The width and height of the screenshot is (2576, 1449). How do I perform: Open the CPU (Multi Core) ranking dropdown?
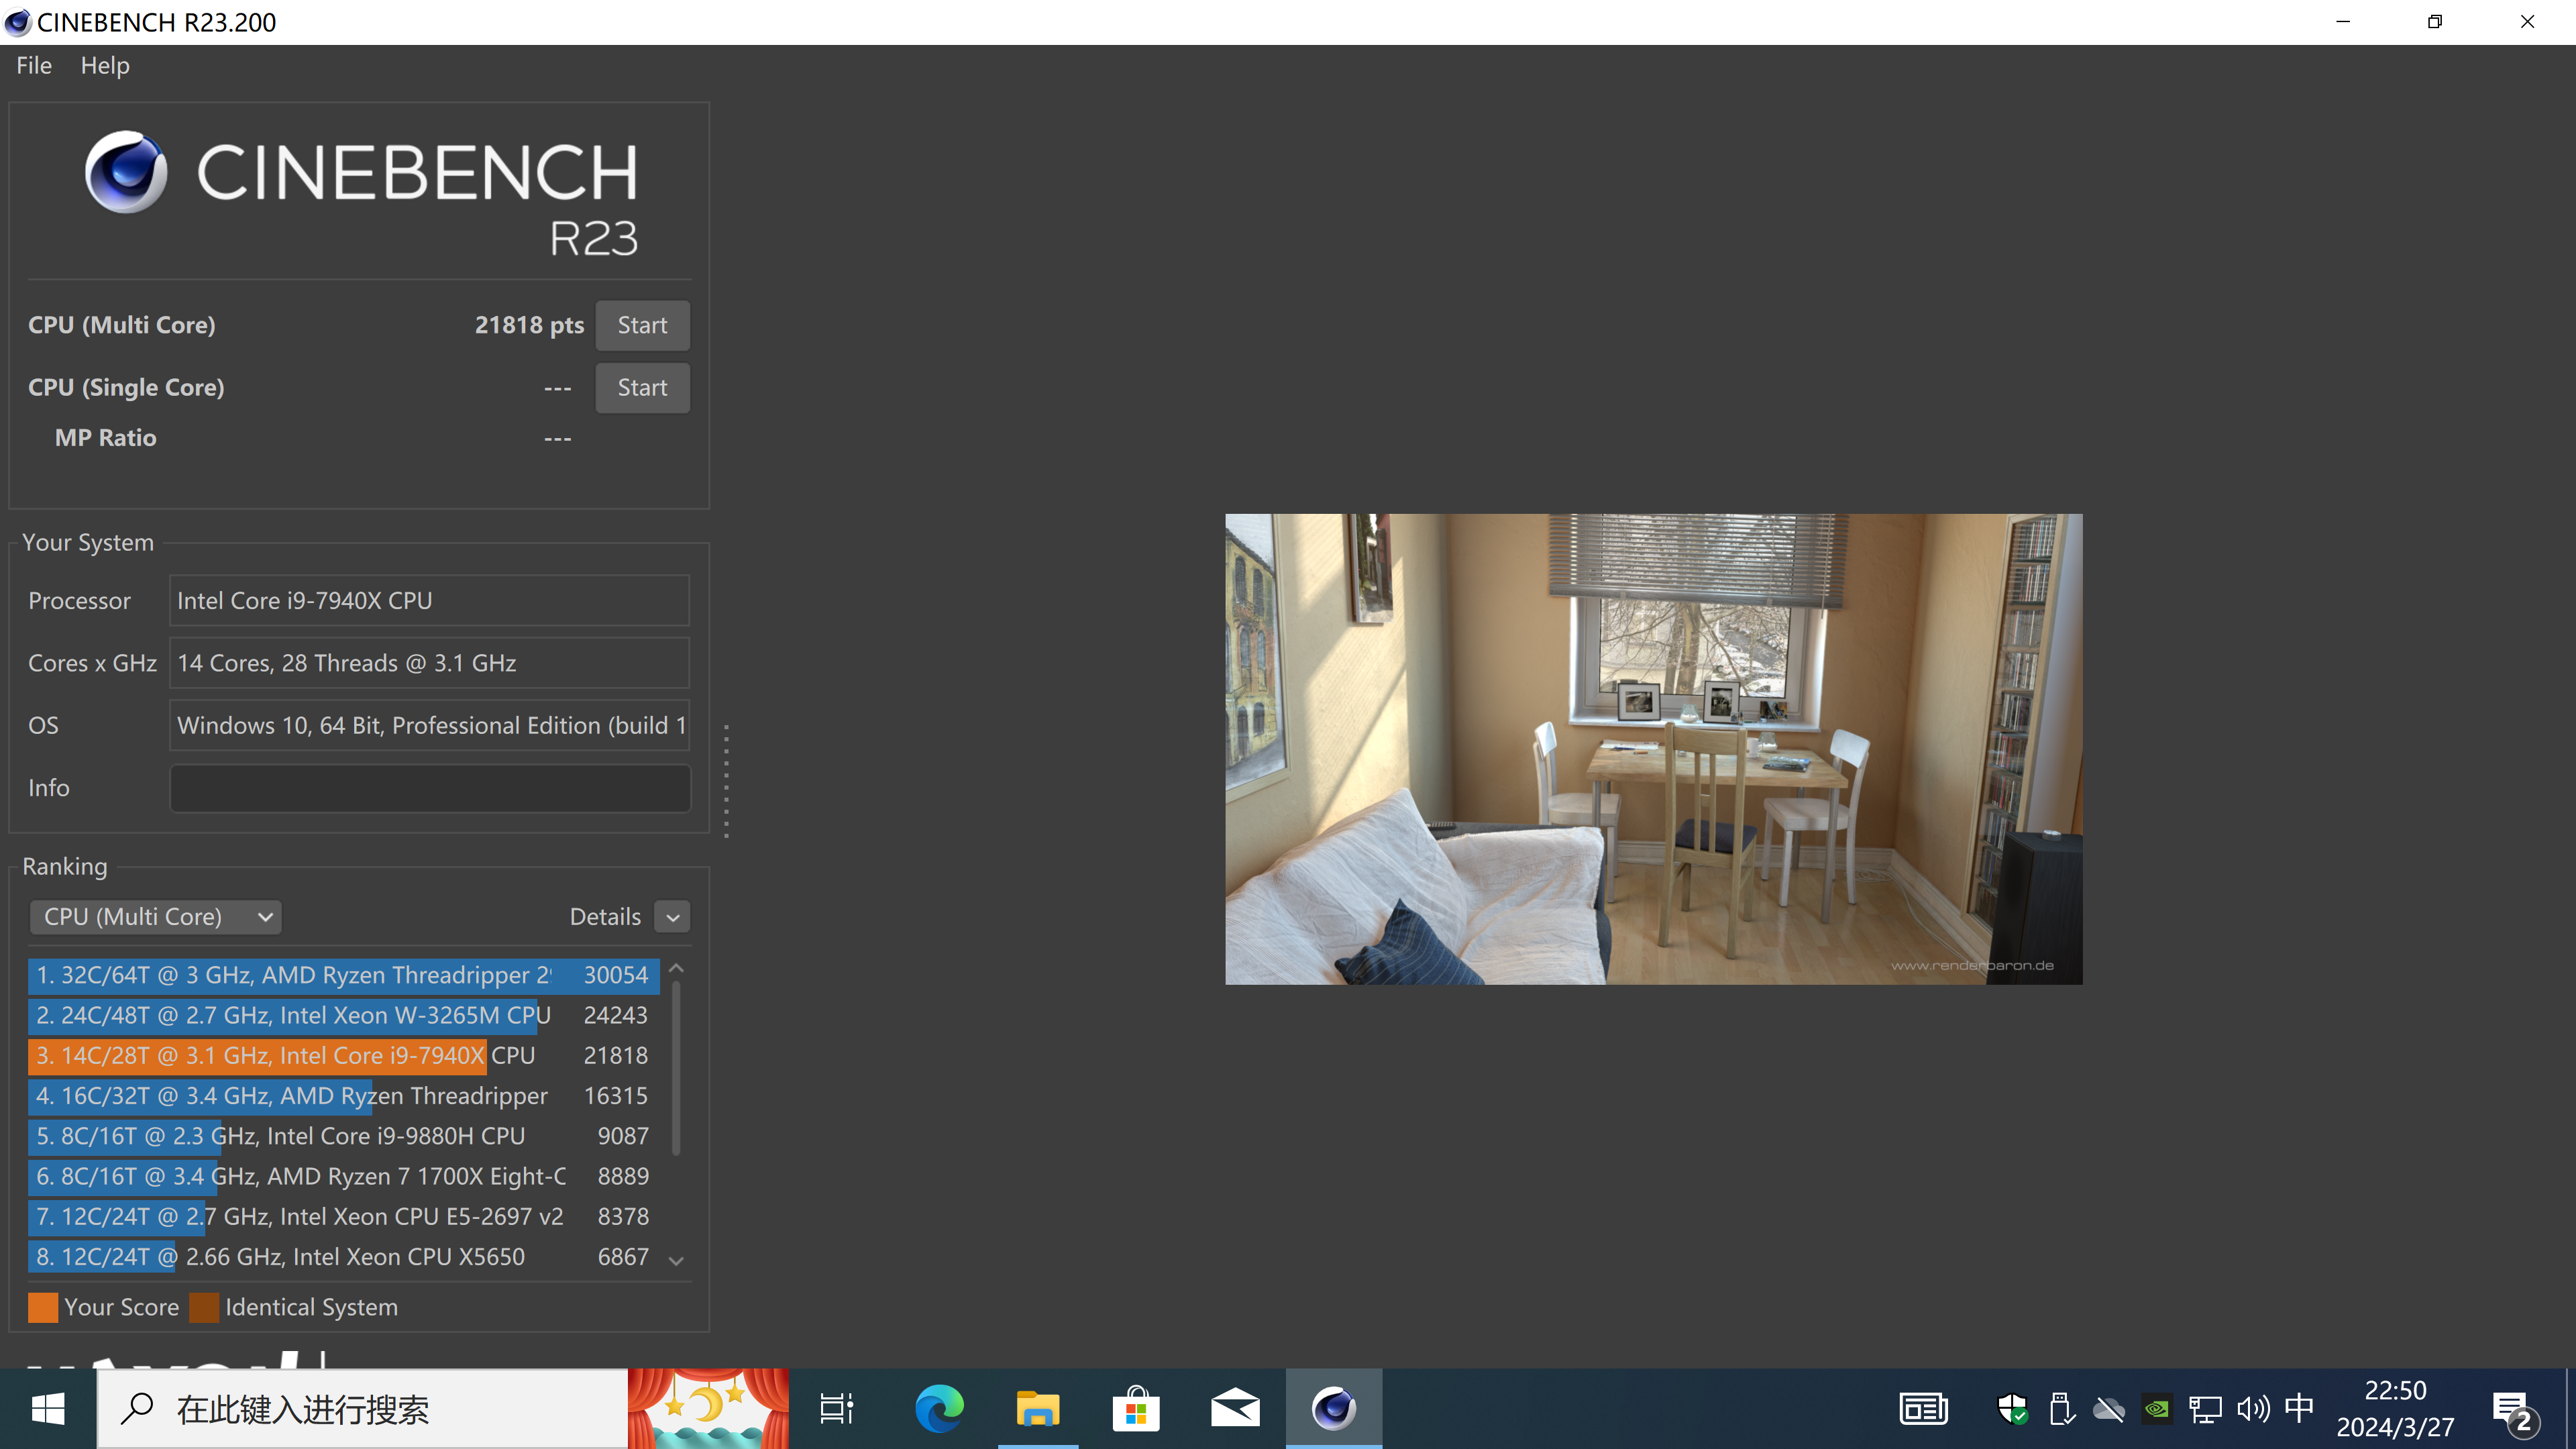[x=156, y=916]
